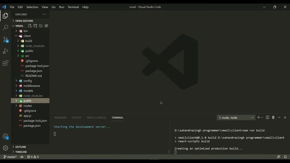
Task: Split the terminal with split icon
Action: tap(267, 117)
